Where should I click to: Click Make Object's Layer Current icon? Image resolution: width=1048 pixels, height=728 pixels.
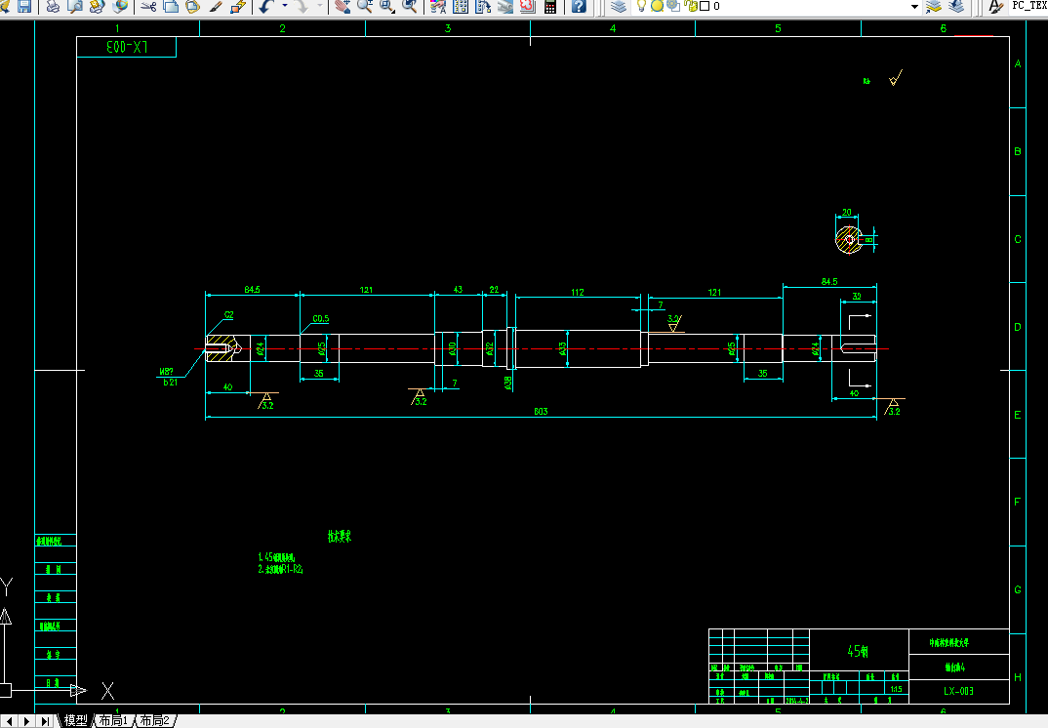[x=934, y=6]
